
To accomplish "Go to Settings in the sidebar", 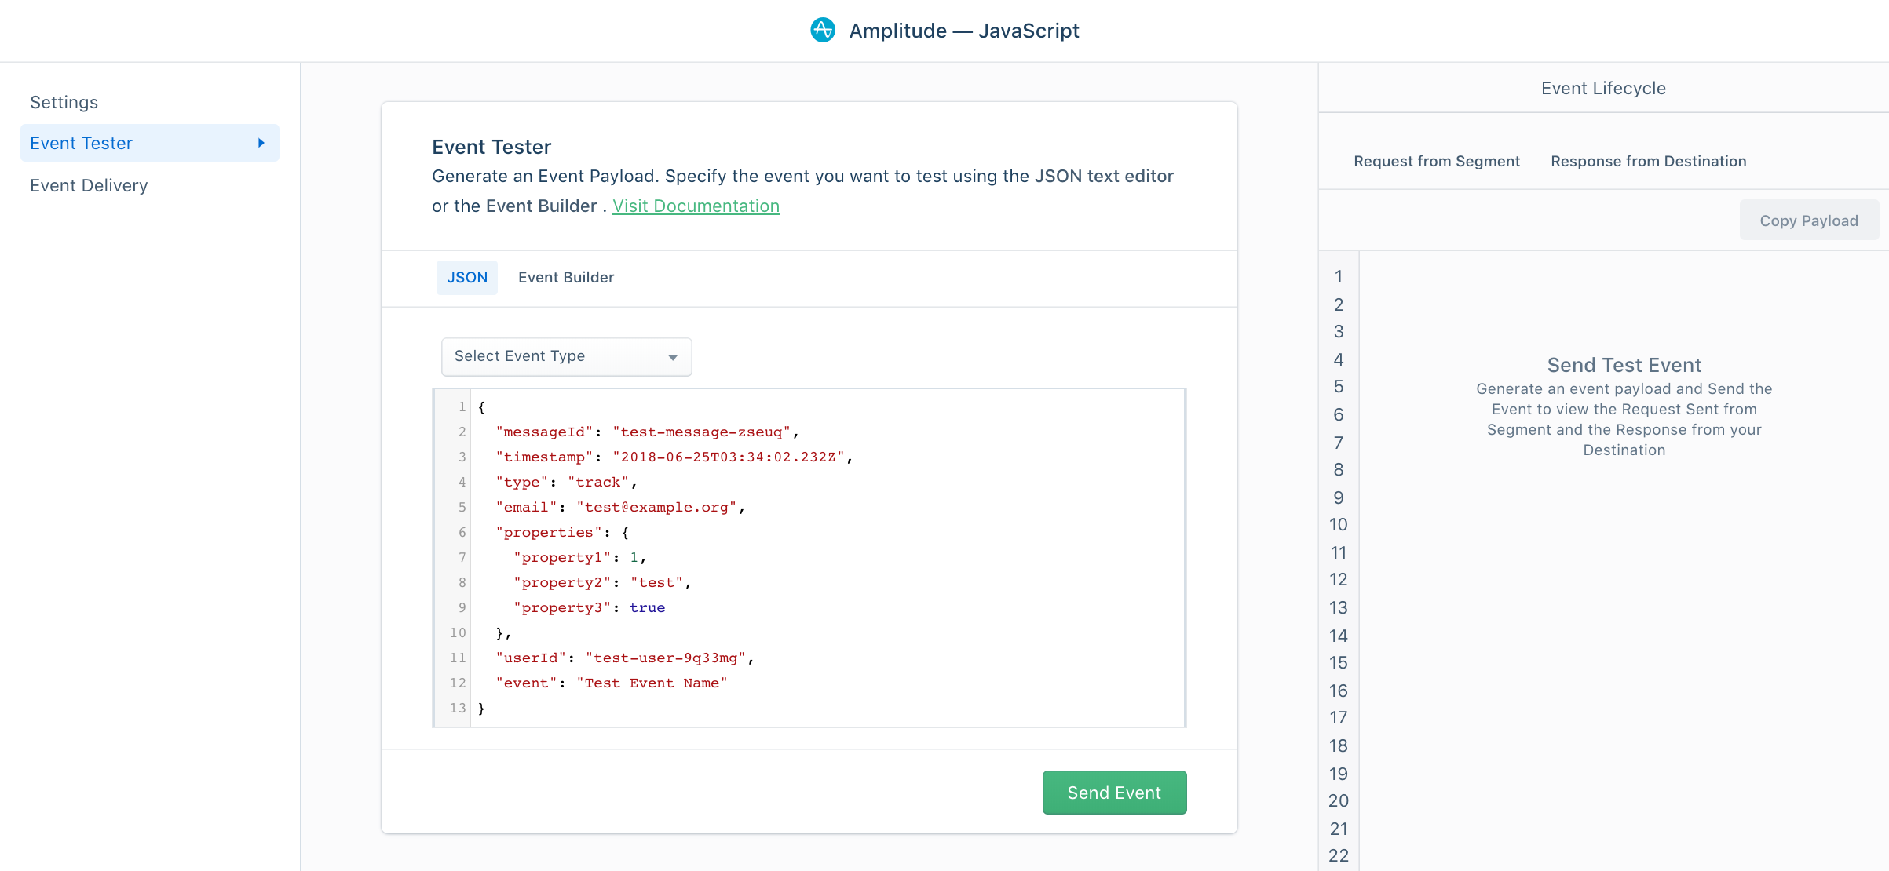I will click(64, 103).
